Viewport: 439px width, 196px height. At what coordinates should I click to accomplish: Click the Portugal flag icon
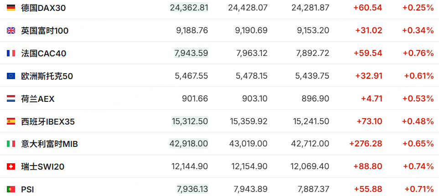click(x=11, y=189)
